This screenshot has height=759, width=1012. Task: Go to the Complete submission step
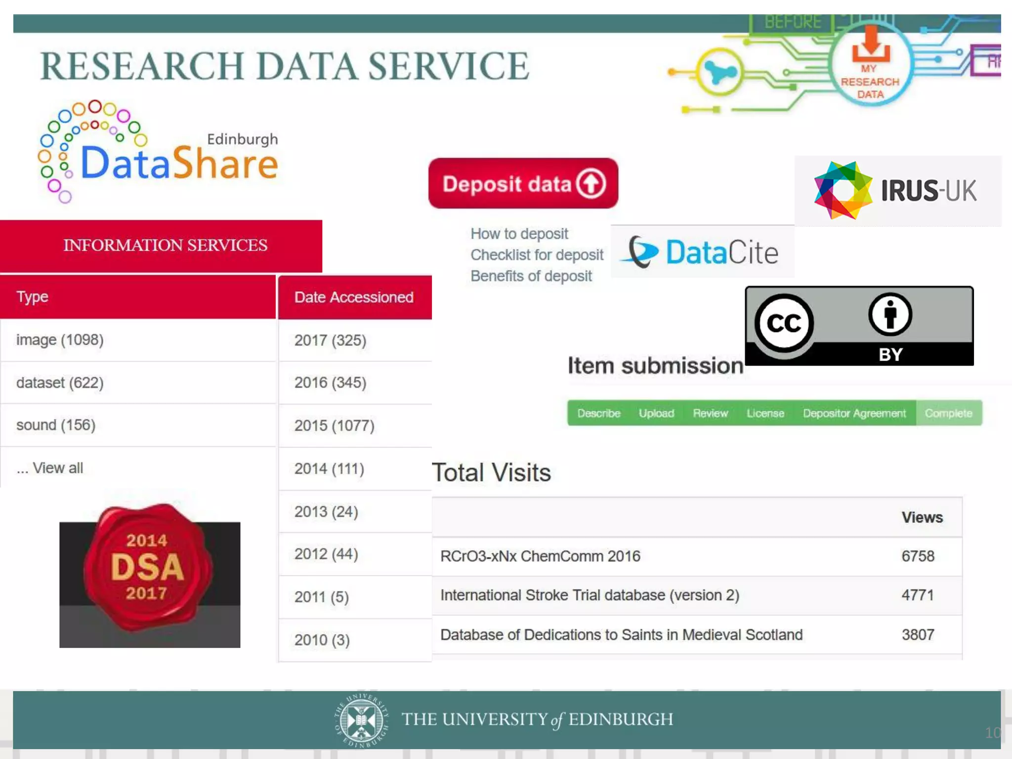pyautogui.click(x=948, y=413)
